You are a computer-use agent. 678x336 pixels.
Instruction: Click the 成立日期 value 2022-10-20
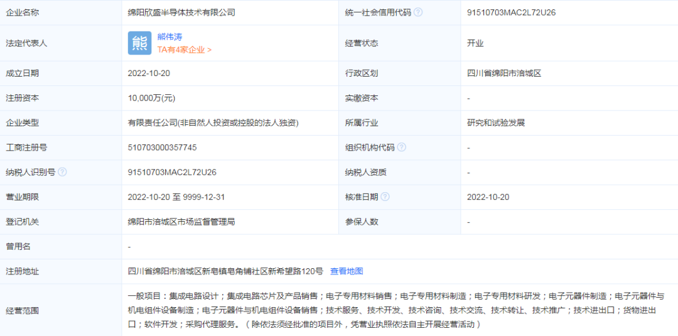(149, 73)
